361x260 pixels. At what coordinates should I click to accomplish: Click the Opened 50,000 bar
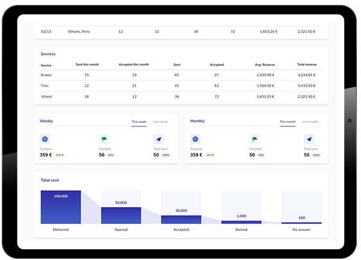click(x=121, y=215)
